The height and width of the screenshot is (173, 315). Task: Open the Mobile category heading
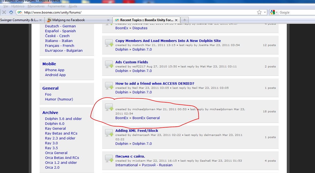49,64
